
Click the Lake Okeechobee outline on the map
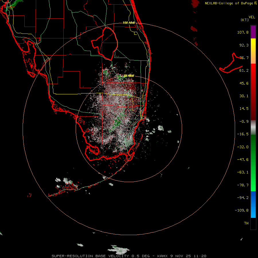[104, 44]
